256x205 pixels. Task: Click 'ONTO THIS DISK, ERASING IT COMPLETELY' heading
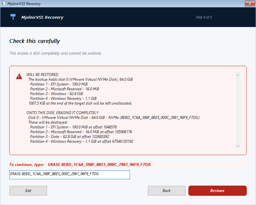click(x=63, y=113)
